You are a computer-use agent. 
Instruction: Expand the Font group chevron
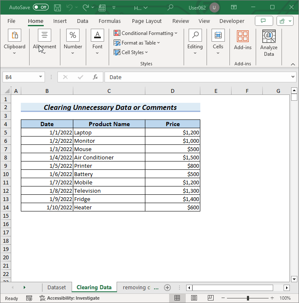click(x=97, y=53)
